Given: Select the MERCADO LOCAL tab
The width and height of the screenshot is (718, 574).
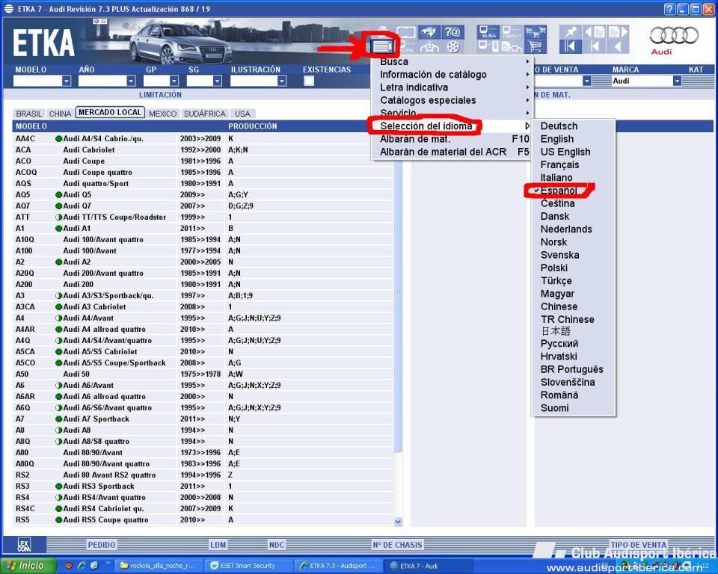Looking at the screenshot, I should (x=110, y=113).
